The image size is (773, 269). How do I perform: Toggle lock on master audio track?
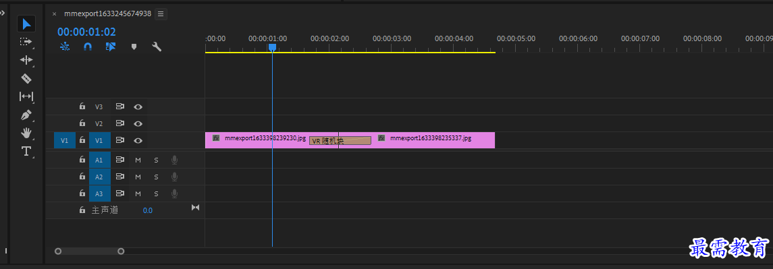(82, 210)
